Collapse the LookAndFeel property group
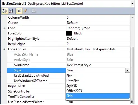The image size is (138, 105). click(4, 49)
